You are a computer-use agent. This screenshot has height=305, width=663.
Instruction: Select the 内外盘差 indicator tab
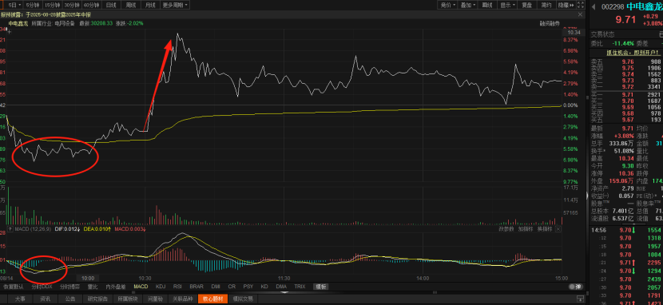tap(116, 287)
